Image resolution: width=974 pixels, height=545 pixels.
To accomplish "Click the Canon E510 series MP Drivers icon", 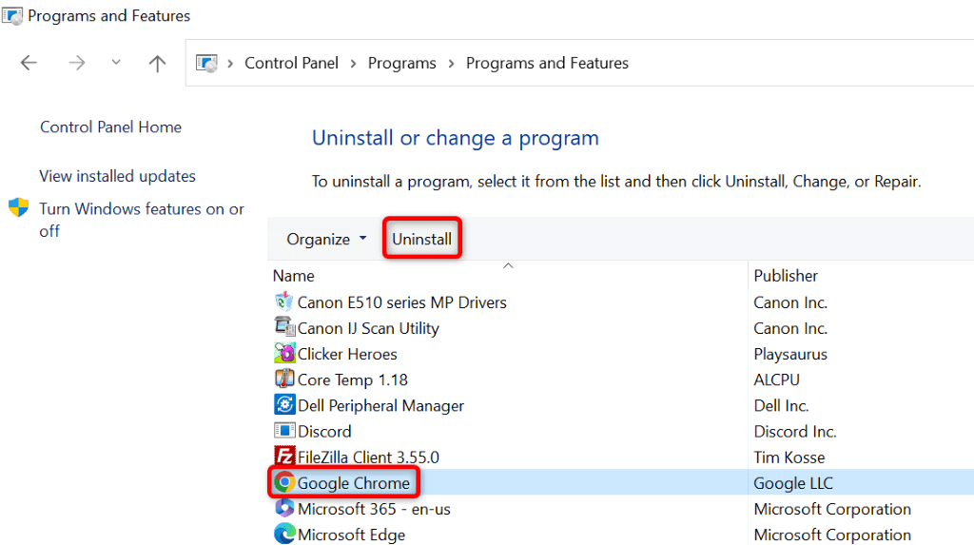I will coord(283,302).
